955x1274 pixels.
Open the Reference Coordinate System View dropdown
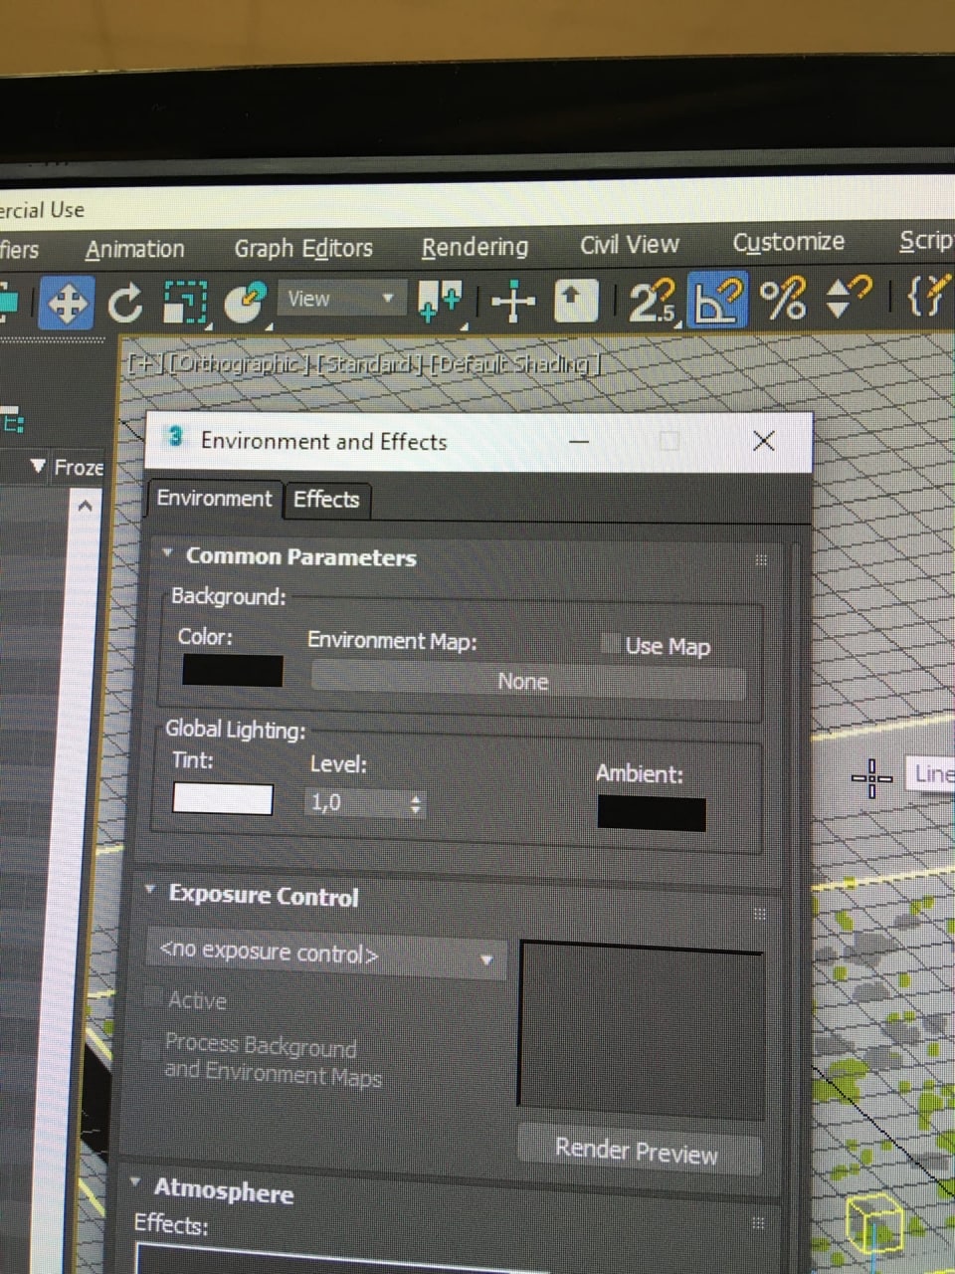click(340, 299)
